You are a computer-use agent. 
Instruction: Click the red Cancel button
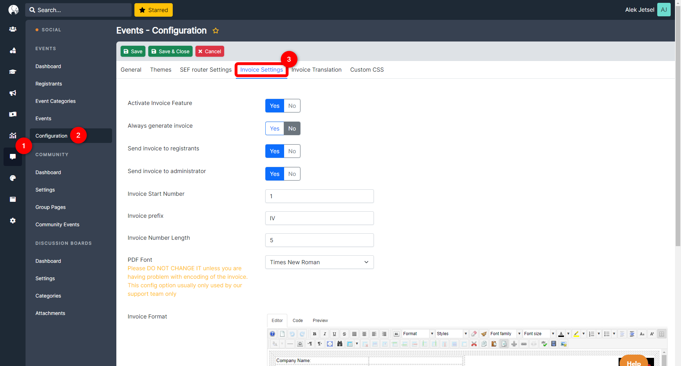210,51
